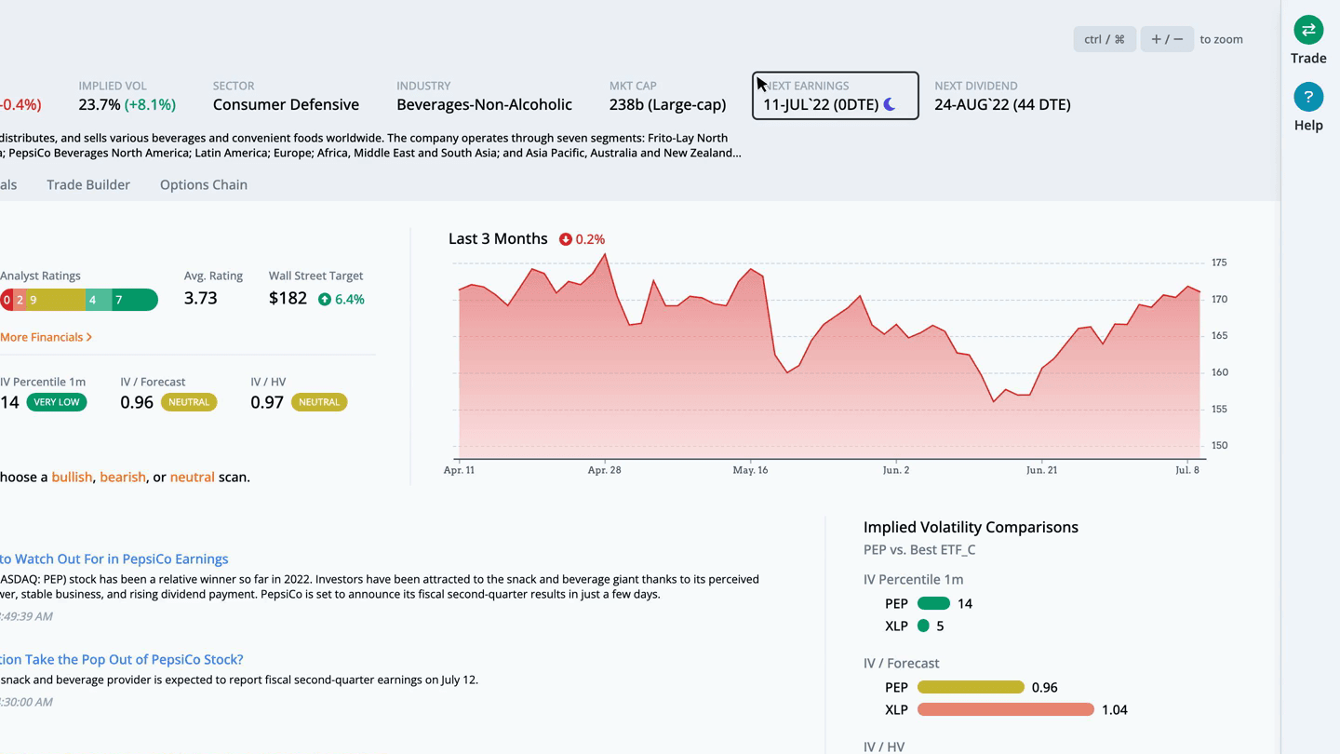Click the IV / HV 0.97 value

pyautogui.click(x=267, y=402)
